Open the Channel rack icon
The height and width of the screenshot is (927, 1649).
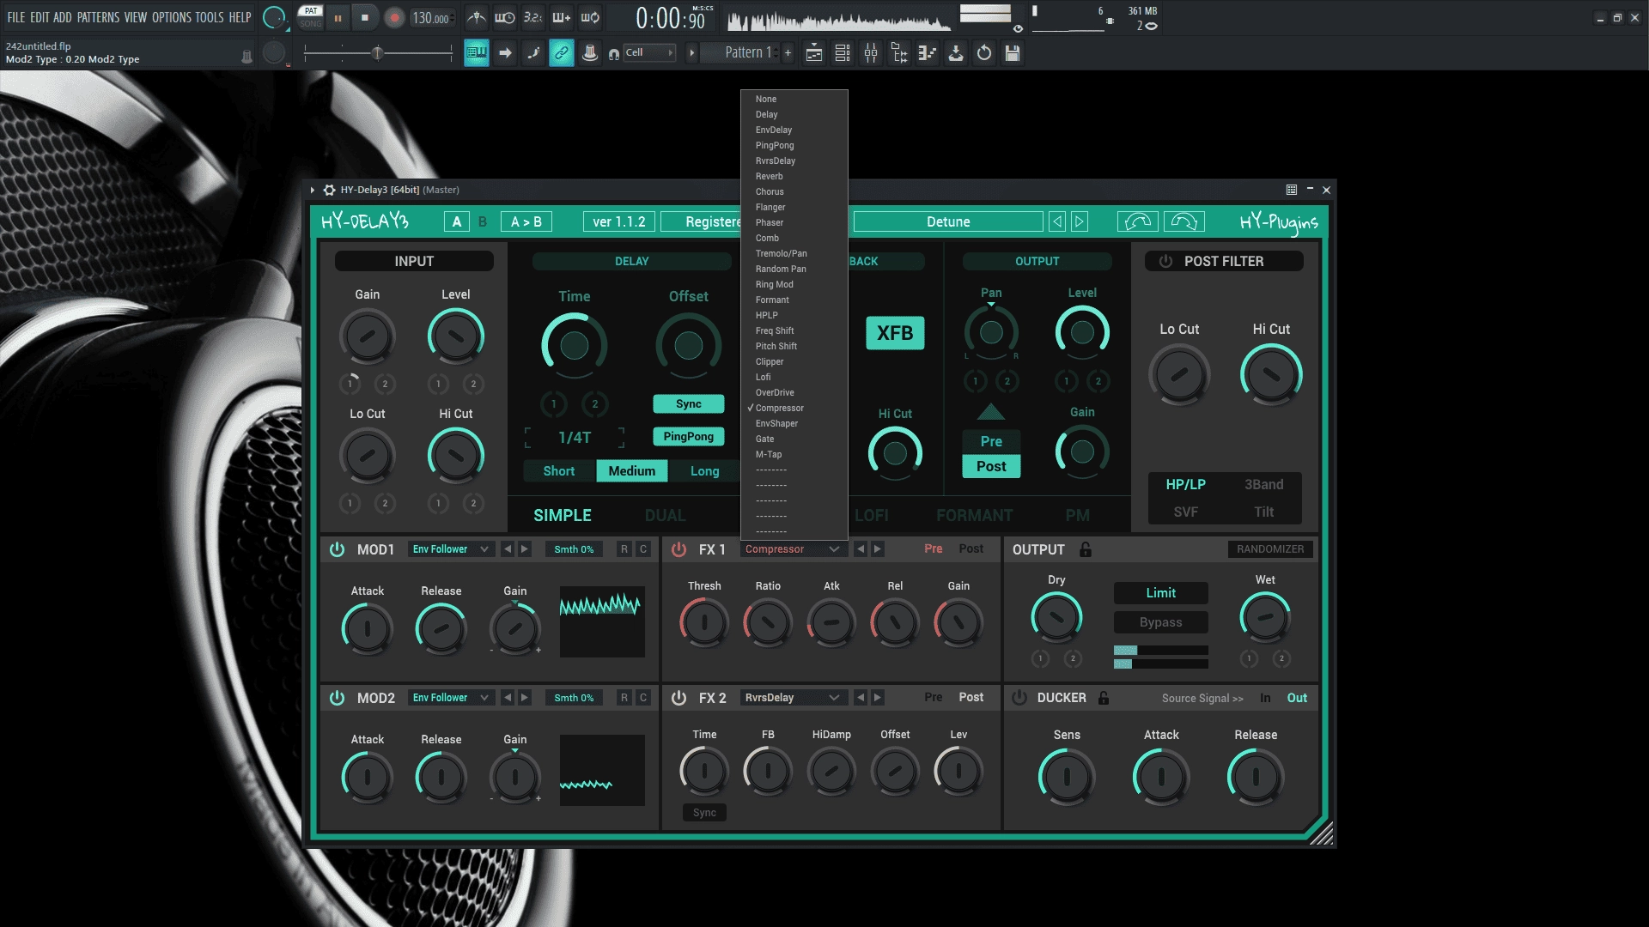click(x=843, y=53)
